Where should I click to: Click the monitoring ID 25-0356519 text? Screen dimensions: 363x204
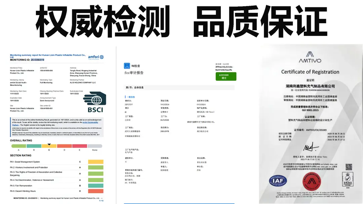point(38,60)
